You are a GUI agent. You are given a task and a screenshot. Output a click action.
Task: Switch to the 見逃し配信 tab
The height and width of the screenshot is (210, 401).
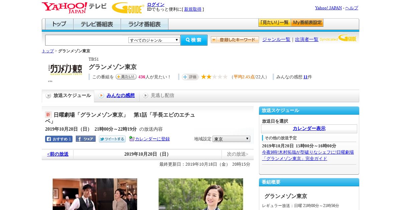(x=158, y=96)
